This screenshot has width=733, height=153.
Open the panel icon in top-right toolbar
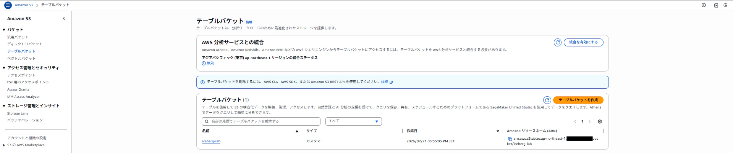tap(716, 5)
